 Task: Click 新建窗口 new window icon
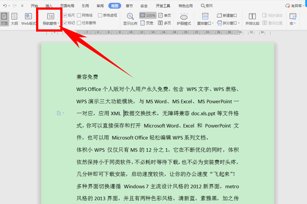(x=219, y=15)
